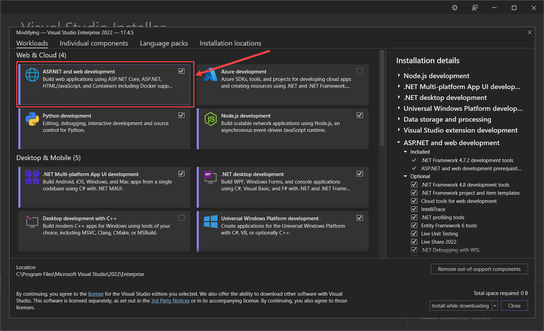Viewport: 544px width, 331px height.
Task: Click the Close button at bottom
Action: tap(514, 306)
